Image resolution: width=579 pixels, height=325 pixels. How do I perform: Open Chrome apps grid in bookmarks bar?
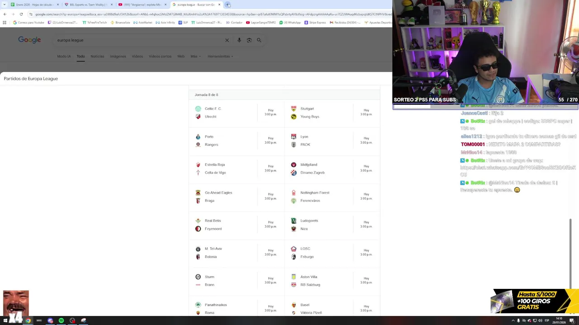coord(5,22)
